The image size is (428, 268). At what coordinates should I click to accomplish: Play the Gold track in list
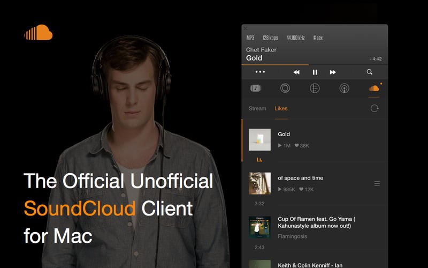[315, 141]
